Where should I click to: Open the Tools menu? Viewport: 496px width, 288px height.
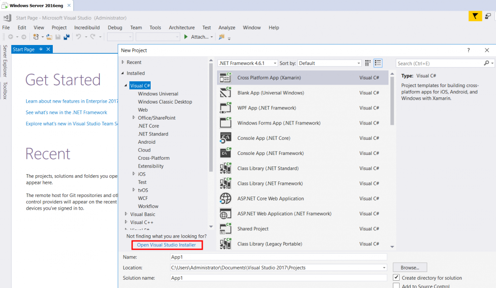[155, 28]
